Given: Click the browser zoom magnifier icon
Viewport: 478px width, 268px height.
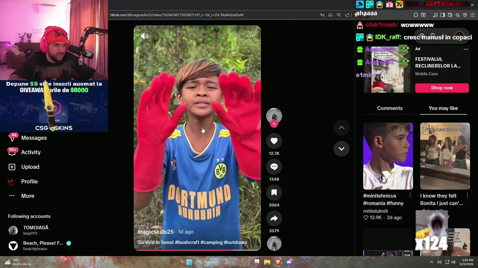Looking at the screenshot, I should tap(339, 15).
